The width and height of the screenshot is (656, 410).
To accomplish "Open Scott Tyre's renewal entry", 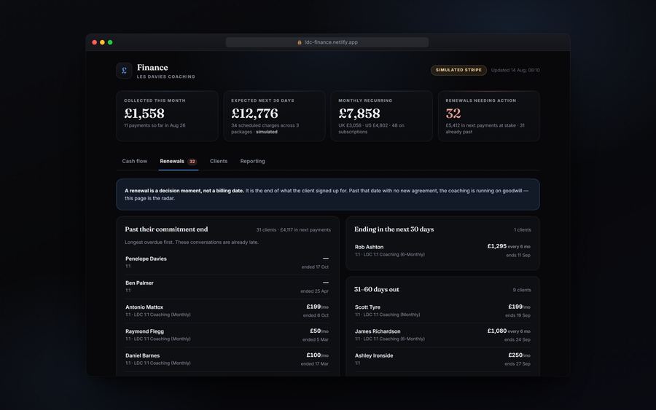I will (x=442, y=310).
